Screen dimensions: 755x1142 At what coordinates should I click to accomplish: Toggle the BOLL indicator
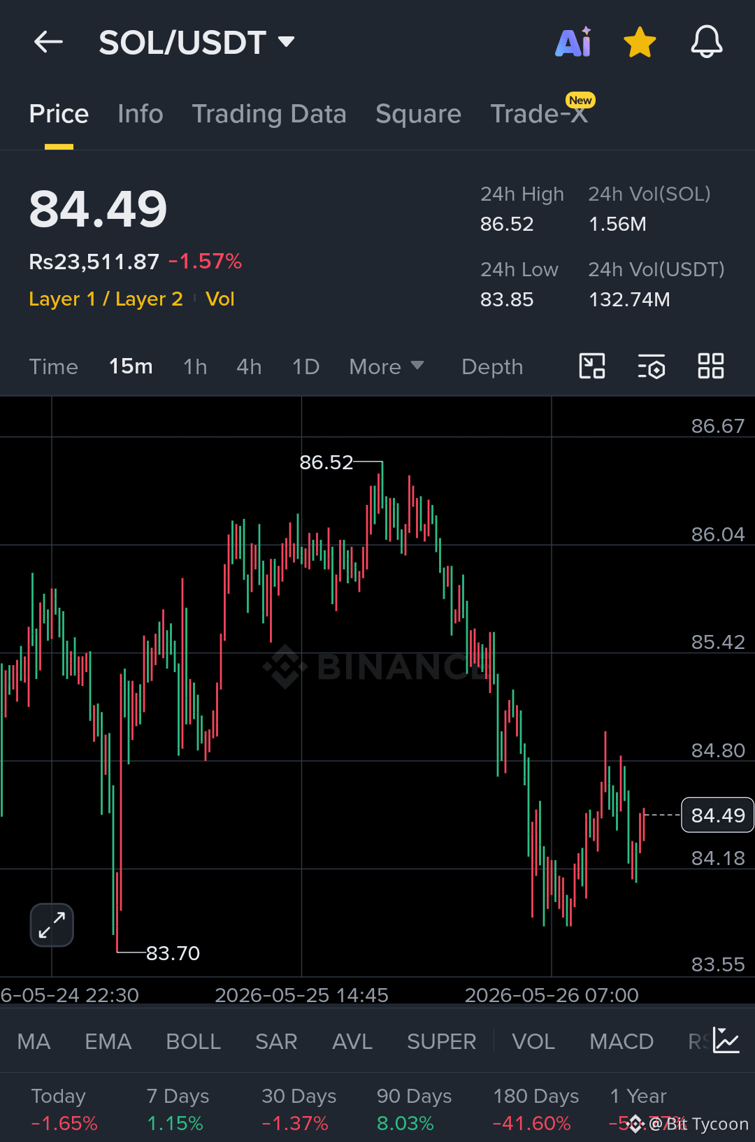(x=193, y=1041)
